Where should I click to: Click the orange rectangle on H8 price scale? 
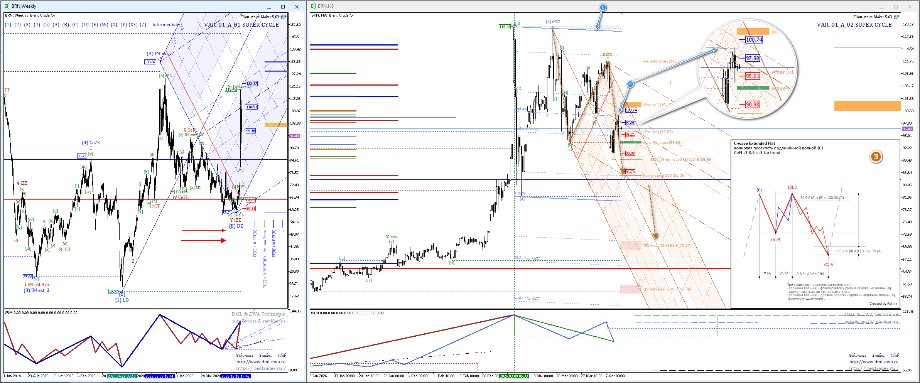pyautogui.click(x=867, y=106)
